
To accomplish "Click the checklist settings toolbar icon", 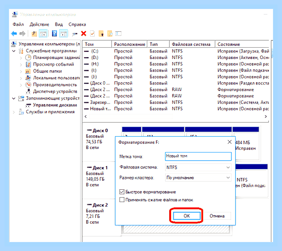I will pyautogui.click(x=118, y=34).
